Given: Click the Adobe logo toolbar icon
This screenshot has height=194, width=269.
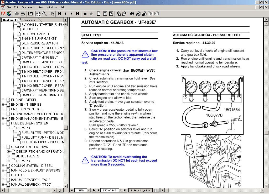Looking at the screenshot, I should coord(3,14).
